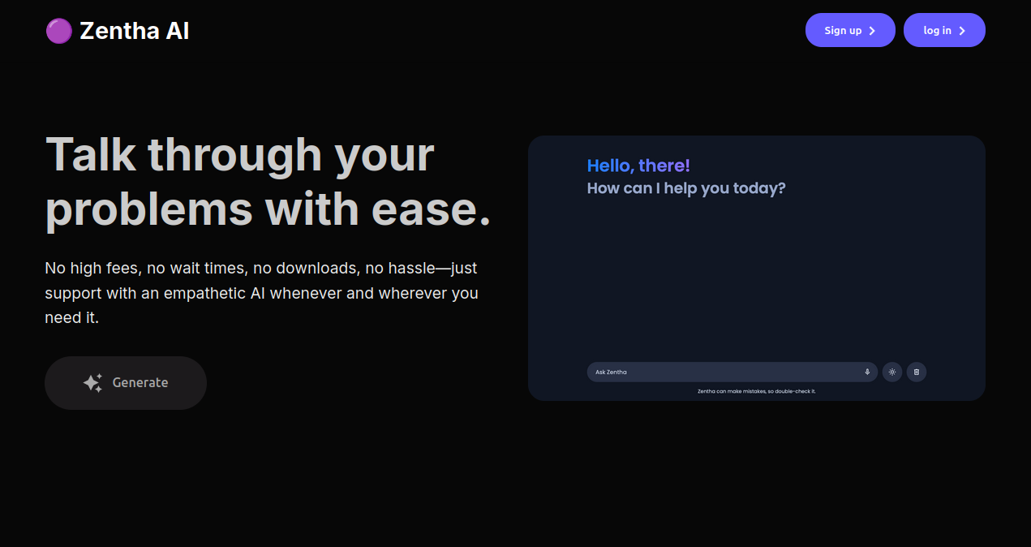Toggle light mode with the sun icon

[892, 372]
